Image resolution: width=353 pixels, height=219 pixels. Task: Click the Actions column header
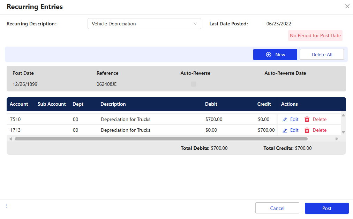click(x=289, y=104)
